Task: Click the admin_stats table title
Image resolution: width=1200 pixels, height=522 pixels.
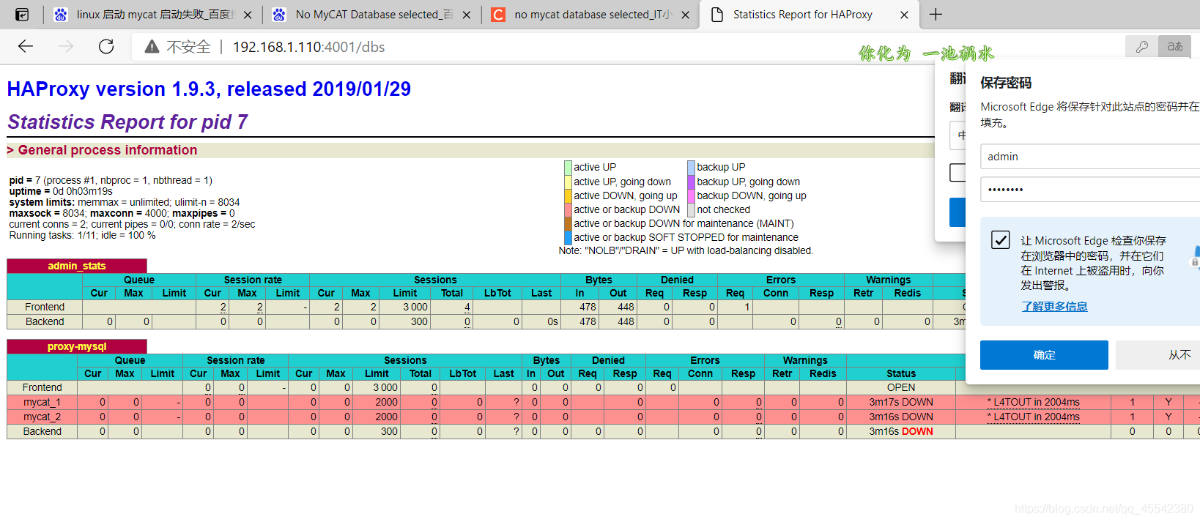Action: point(77,266)
